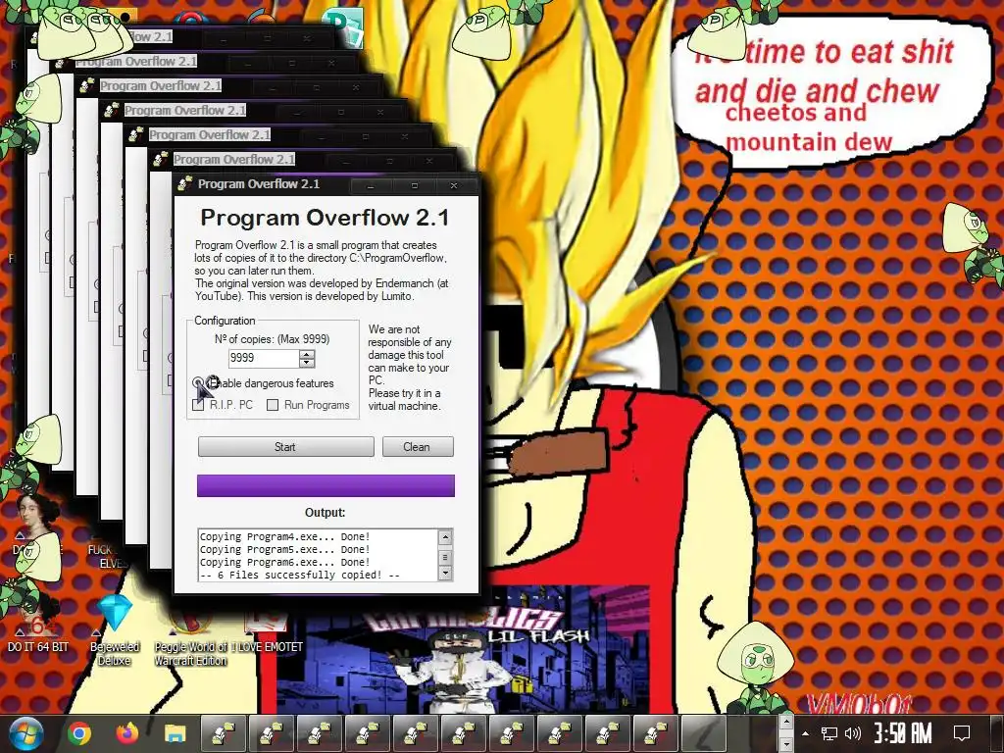Click the number of copies input field

(264, 359)
